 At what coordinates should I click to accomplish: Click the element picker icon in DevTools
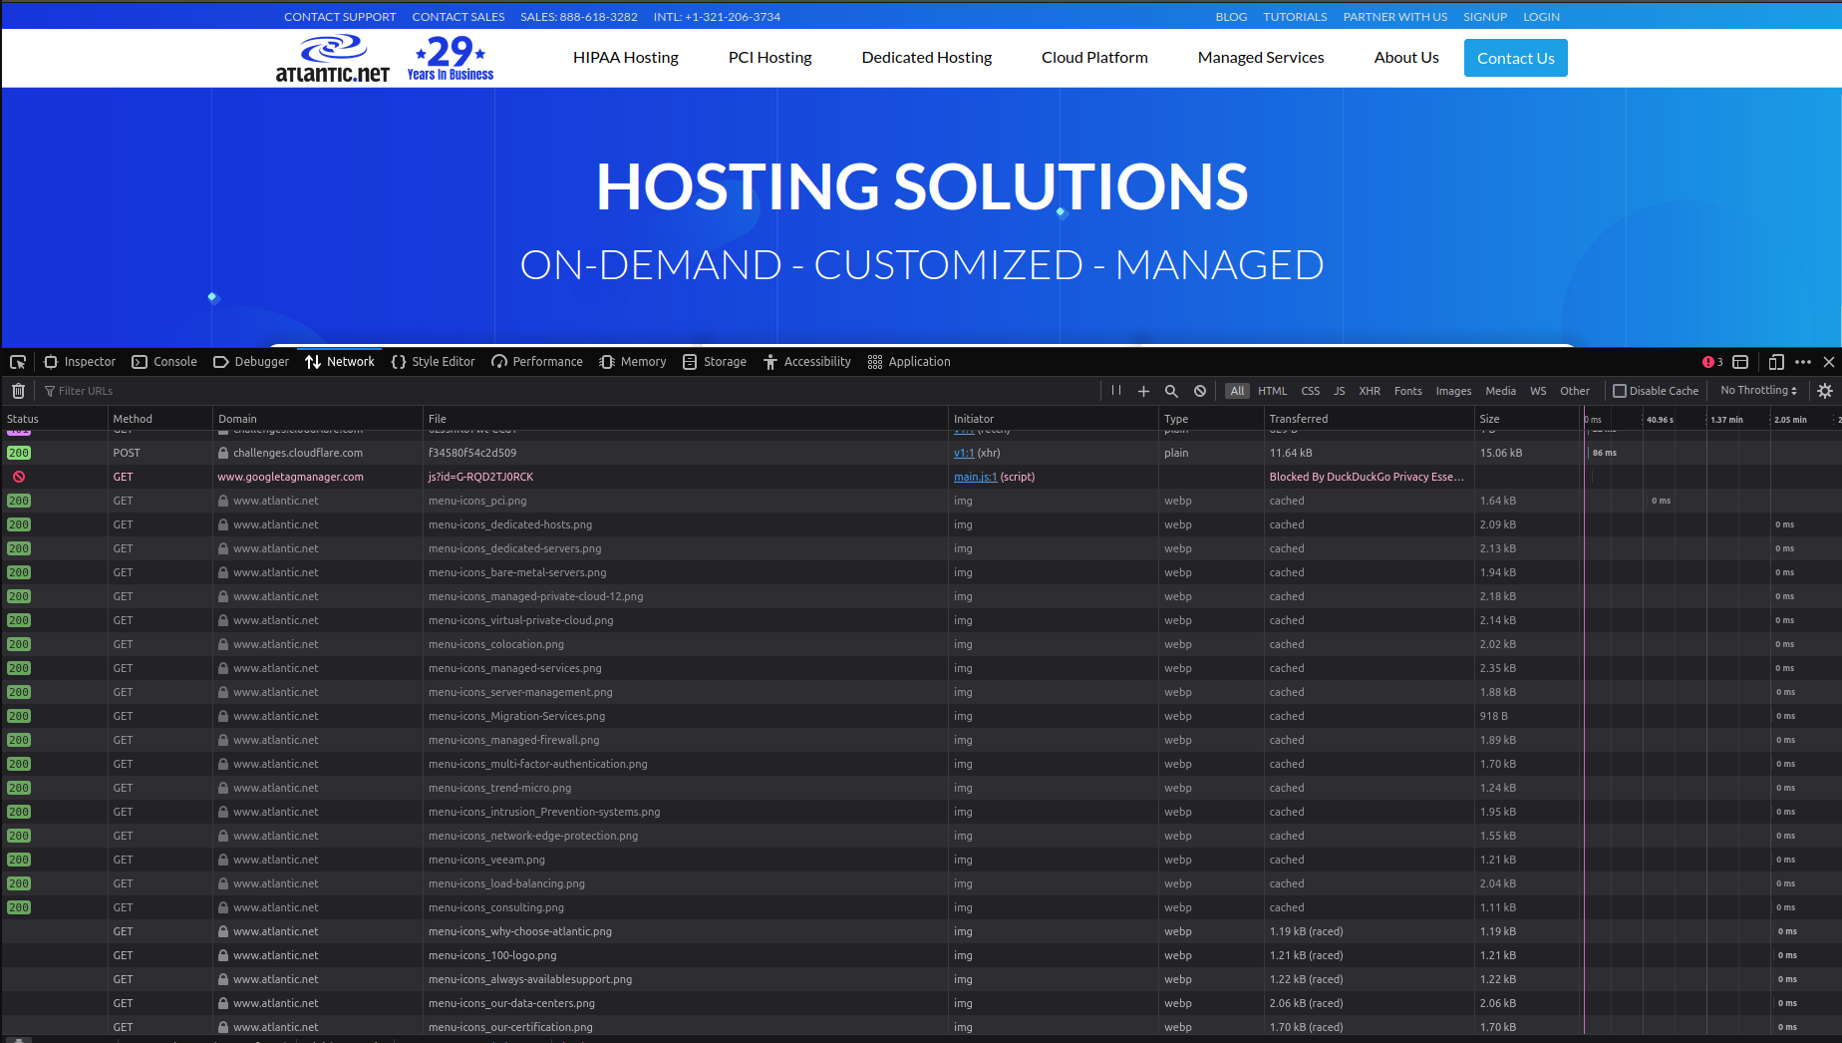(18, 362)
